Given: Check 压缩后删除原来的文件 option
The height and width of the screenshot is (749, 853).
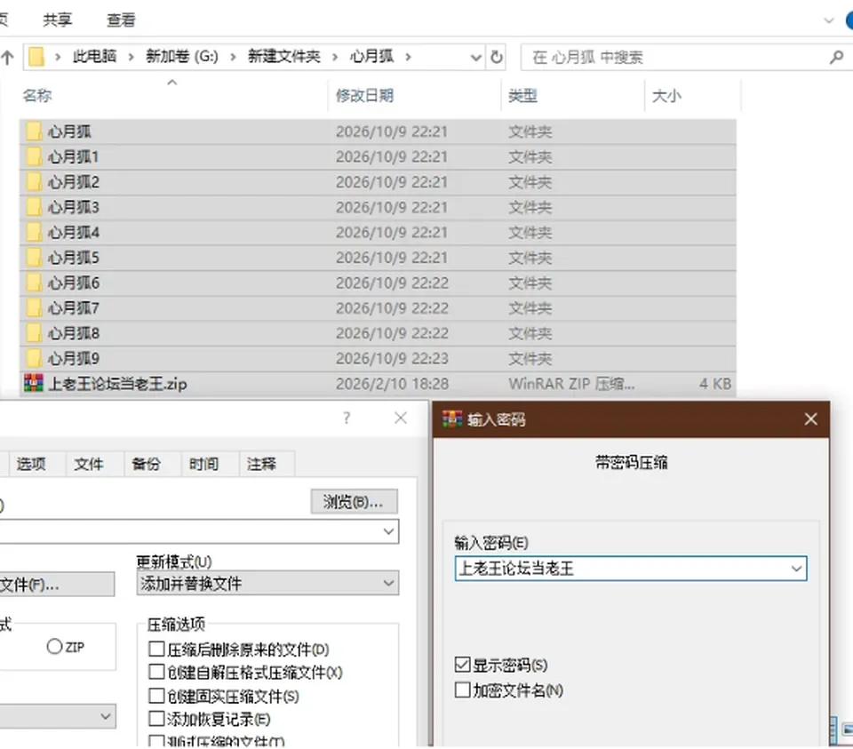Looking at the screenshot, I should pos(156,649).
